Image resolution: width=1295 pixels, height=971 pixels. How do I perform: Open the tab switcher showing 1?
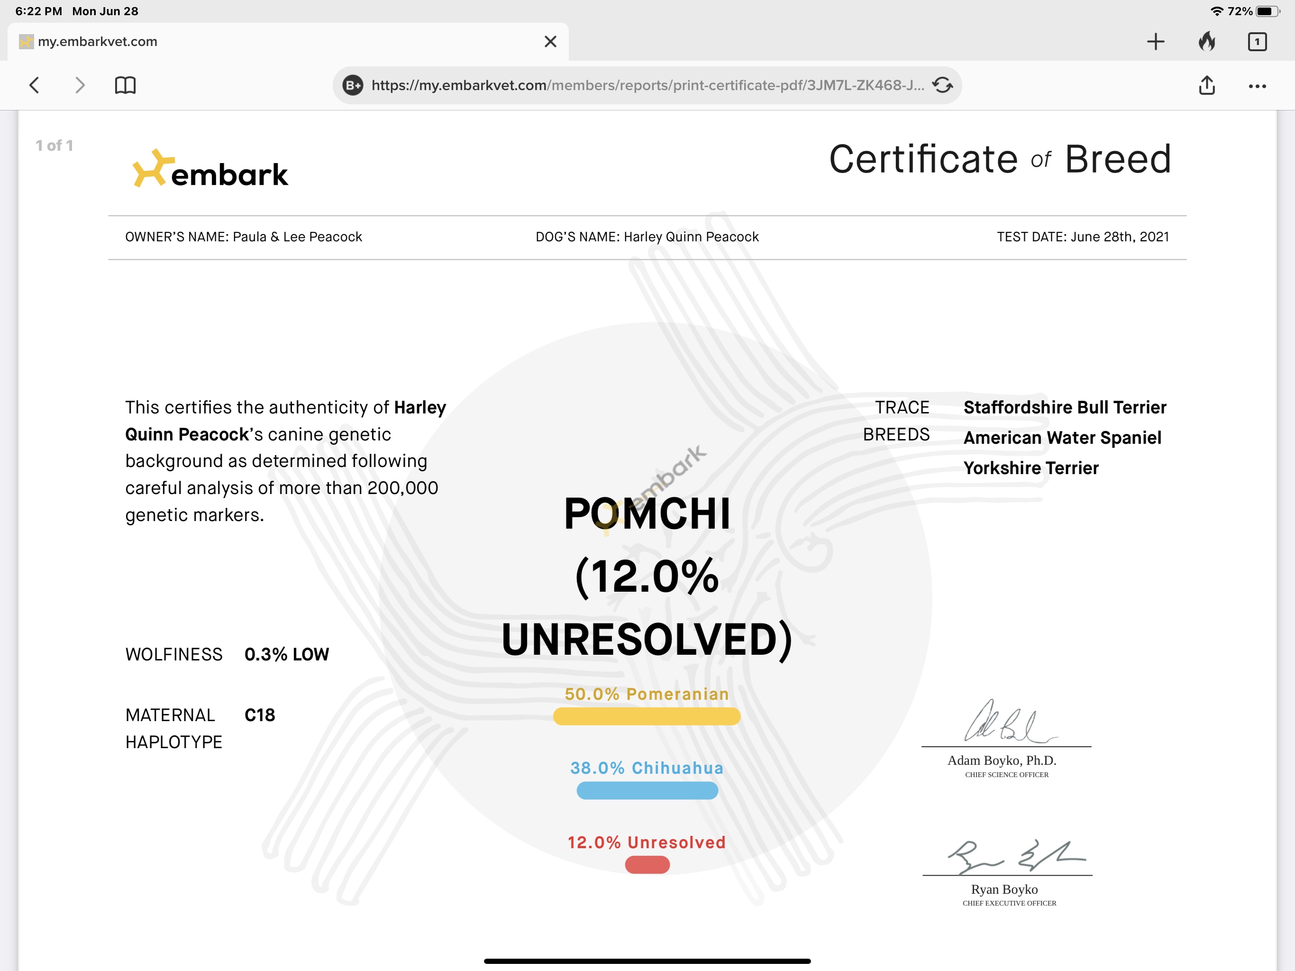(x=1257, y=42)
